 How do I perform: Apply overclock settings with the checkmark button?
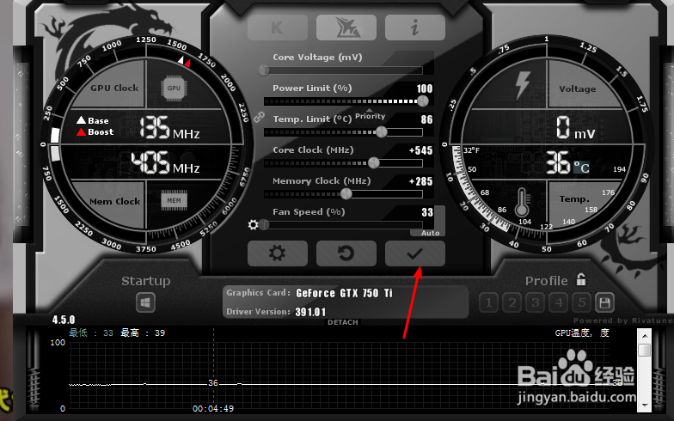coord(414,253)
